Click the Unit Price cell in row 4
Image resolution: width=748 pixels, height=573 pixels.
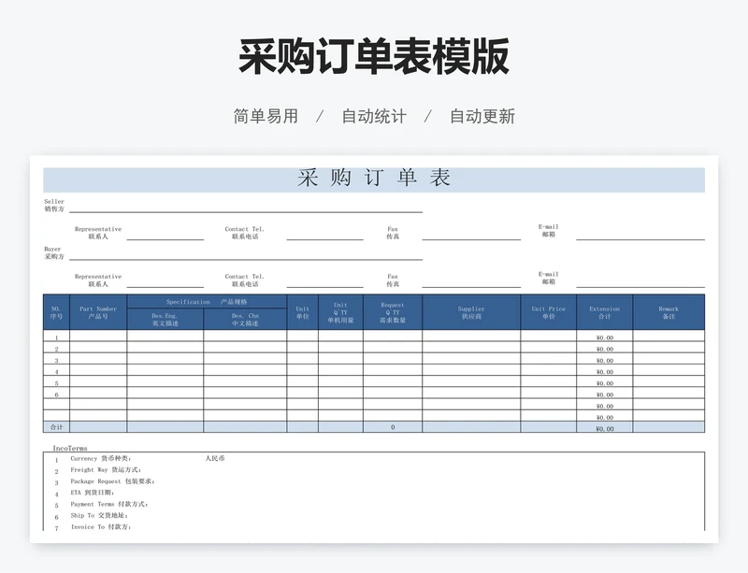point(549,370)
